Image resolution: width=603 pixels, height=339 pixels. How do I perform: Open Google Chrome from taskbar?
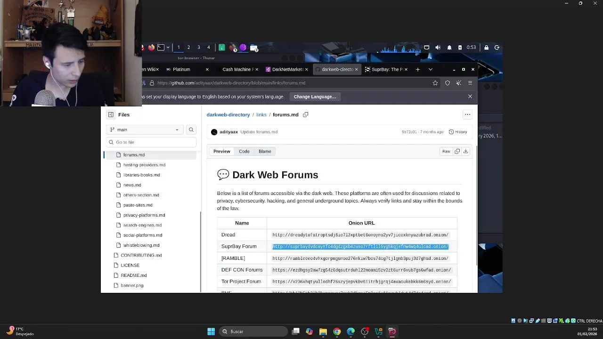[337, 331]
